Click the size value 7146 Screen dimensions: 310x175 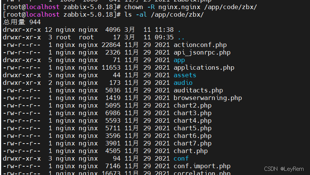pos(113,166)
